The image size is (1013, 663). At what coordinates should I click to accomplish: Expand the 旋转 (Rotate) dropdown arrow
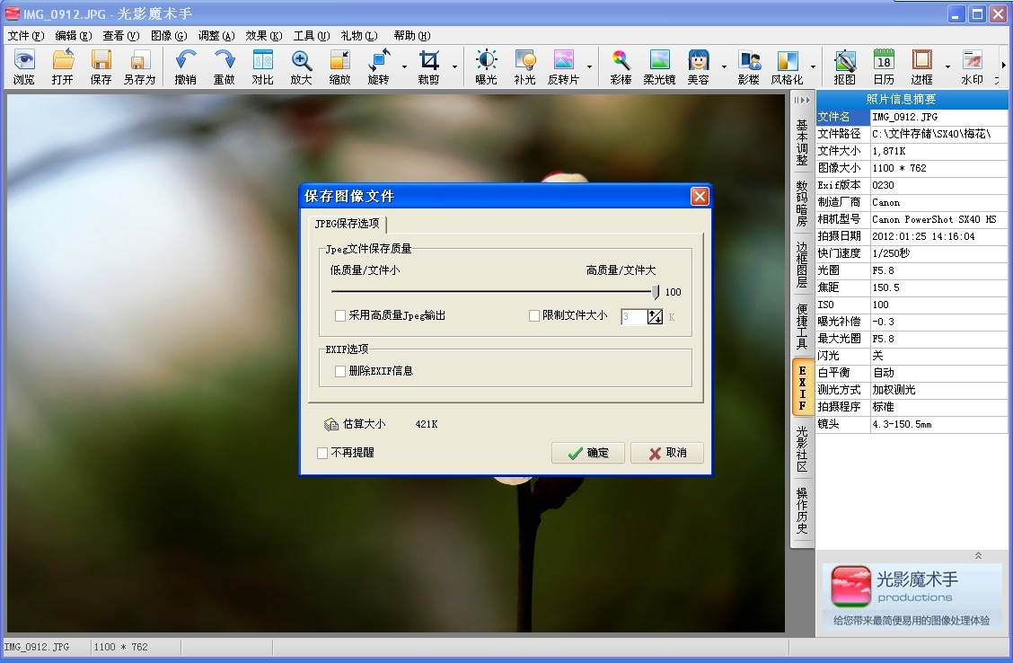pyautogui.click(x=404, y=66)
